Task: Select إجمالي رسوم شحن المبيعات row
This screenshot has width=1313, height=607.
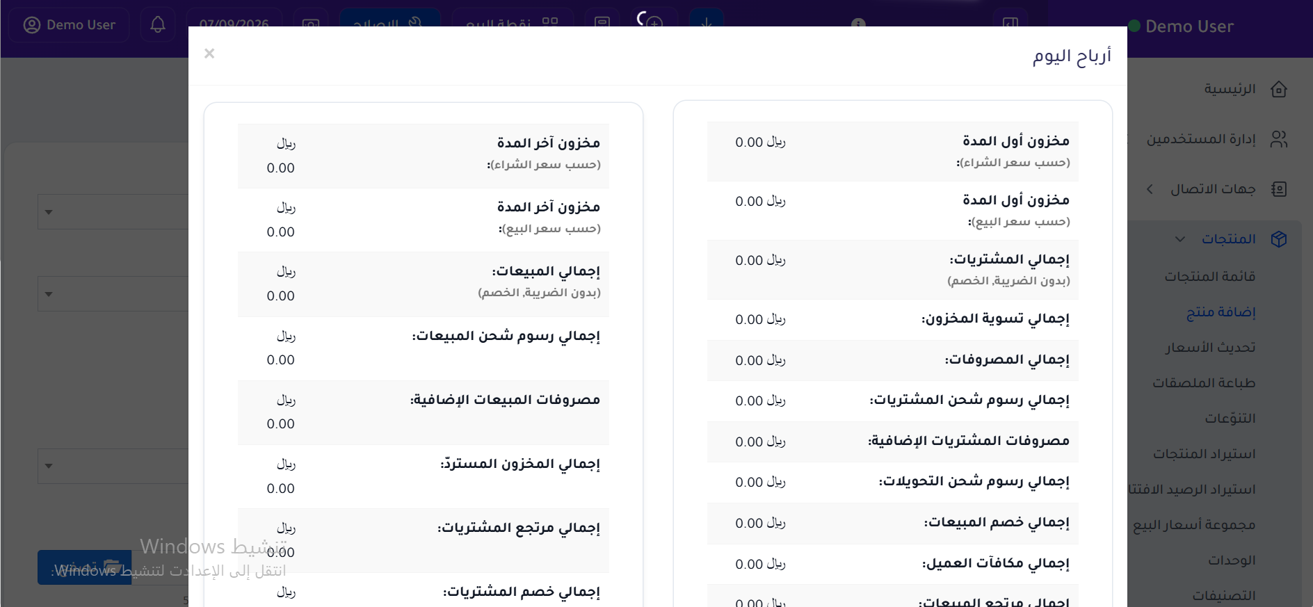Action: click(424, 349)
